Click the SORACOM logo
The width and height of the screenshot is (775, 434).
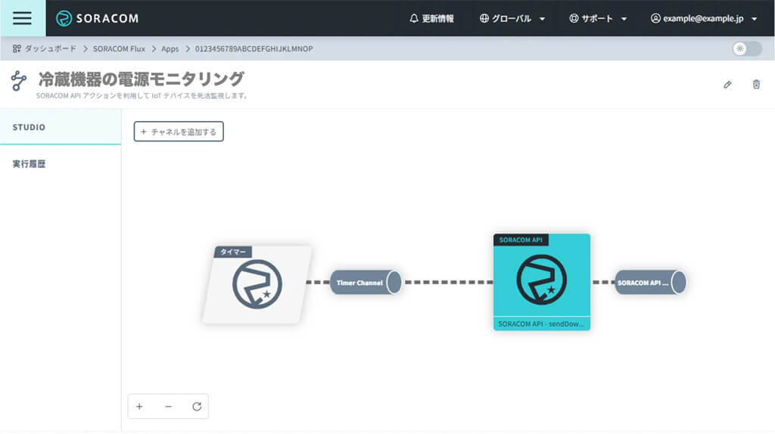coord(98,18)
